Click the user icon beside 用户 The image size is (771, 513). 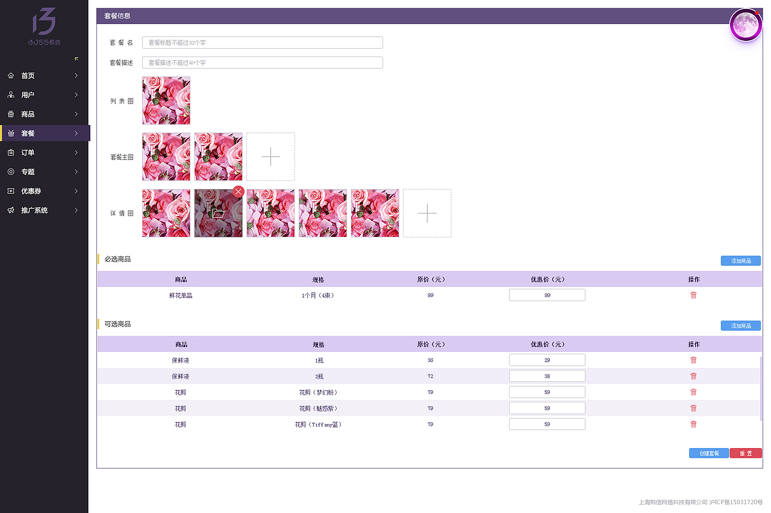point(11,95)
